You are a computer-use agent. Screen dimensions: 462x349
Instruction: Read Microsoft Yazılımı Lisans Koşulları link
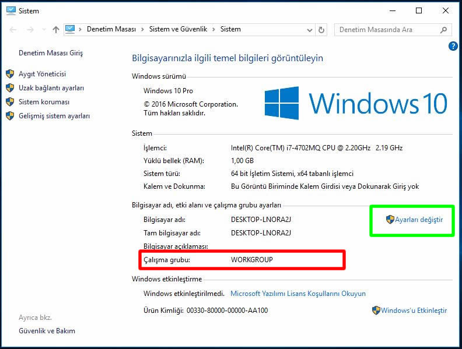297,294
